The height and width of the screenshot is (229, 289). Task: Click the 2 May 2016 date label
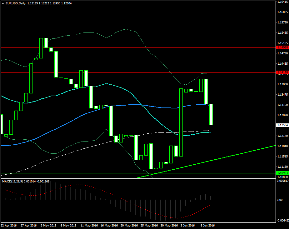pos(48,225)
